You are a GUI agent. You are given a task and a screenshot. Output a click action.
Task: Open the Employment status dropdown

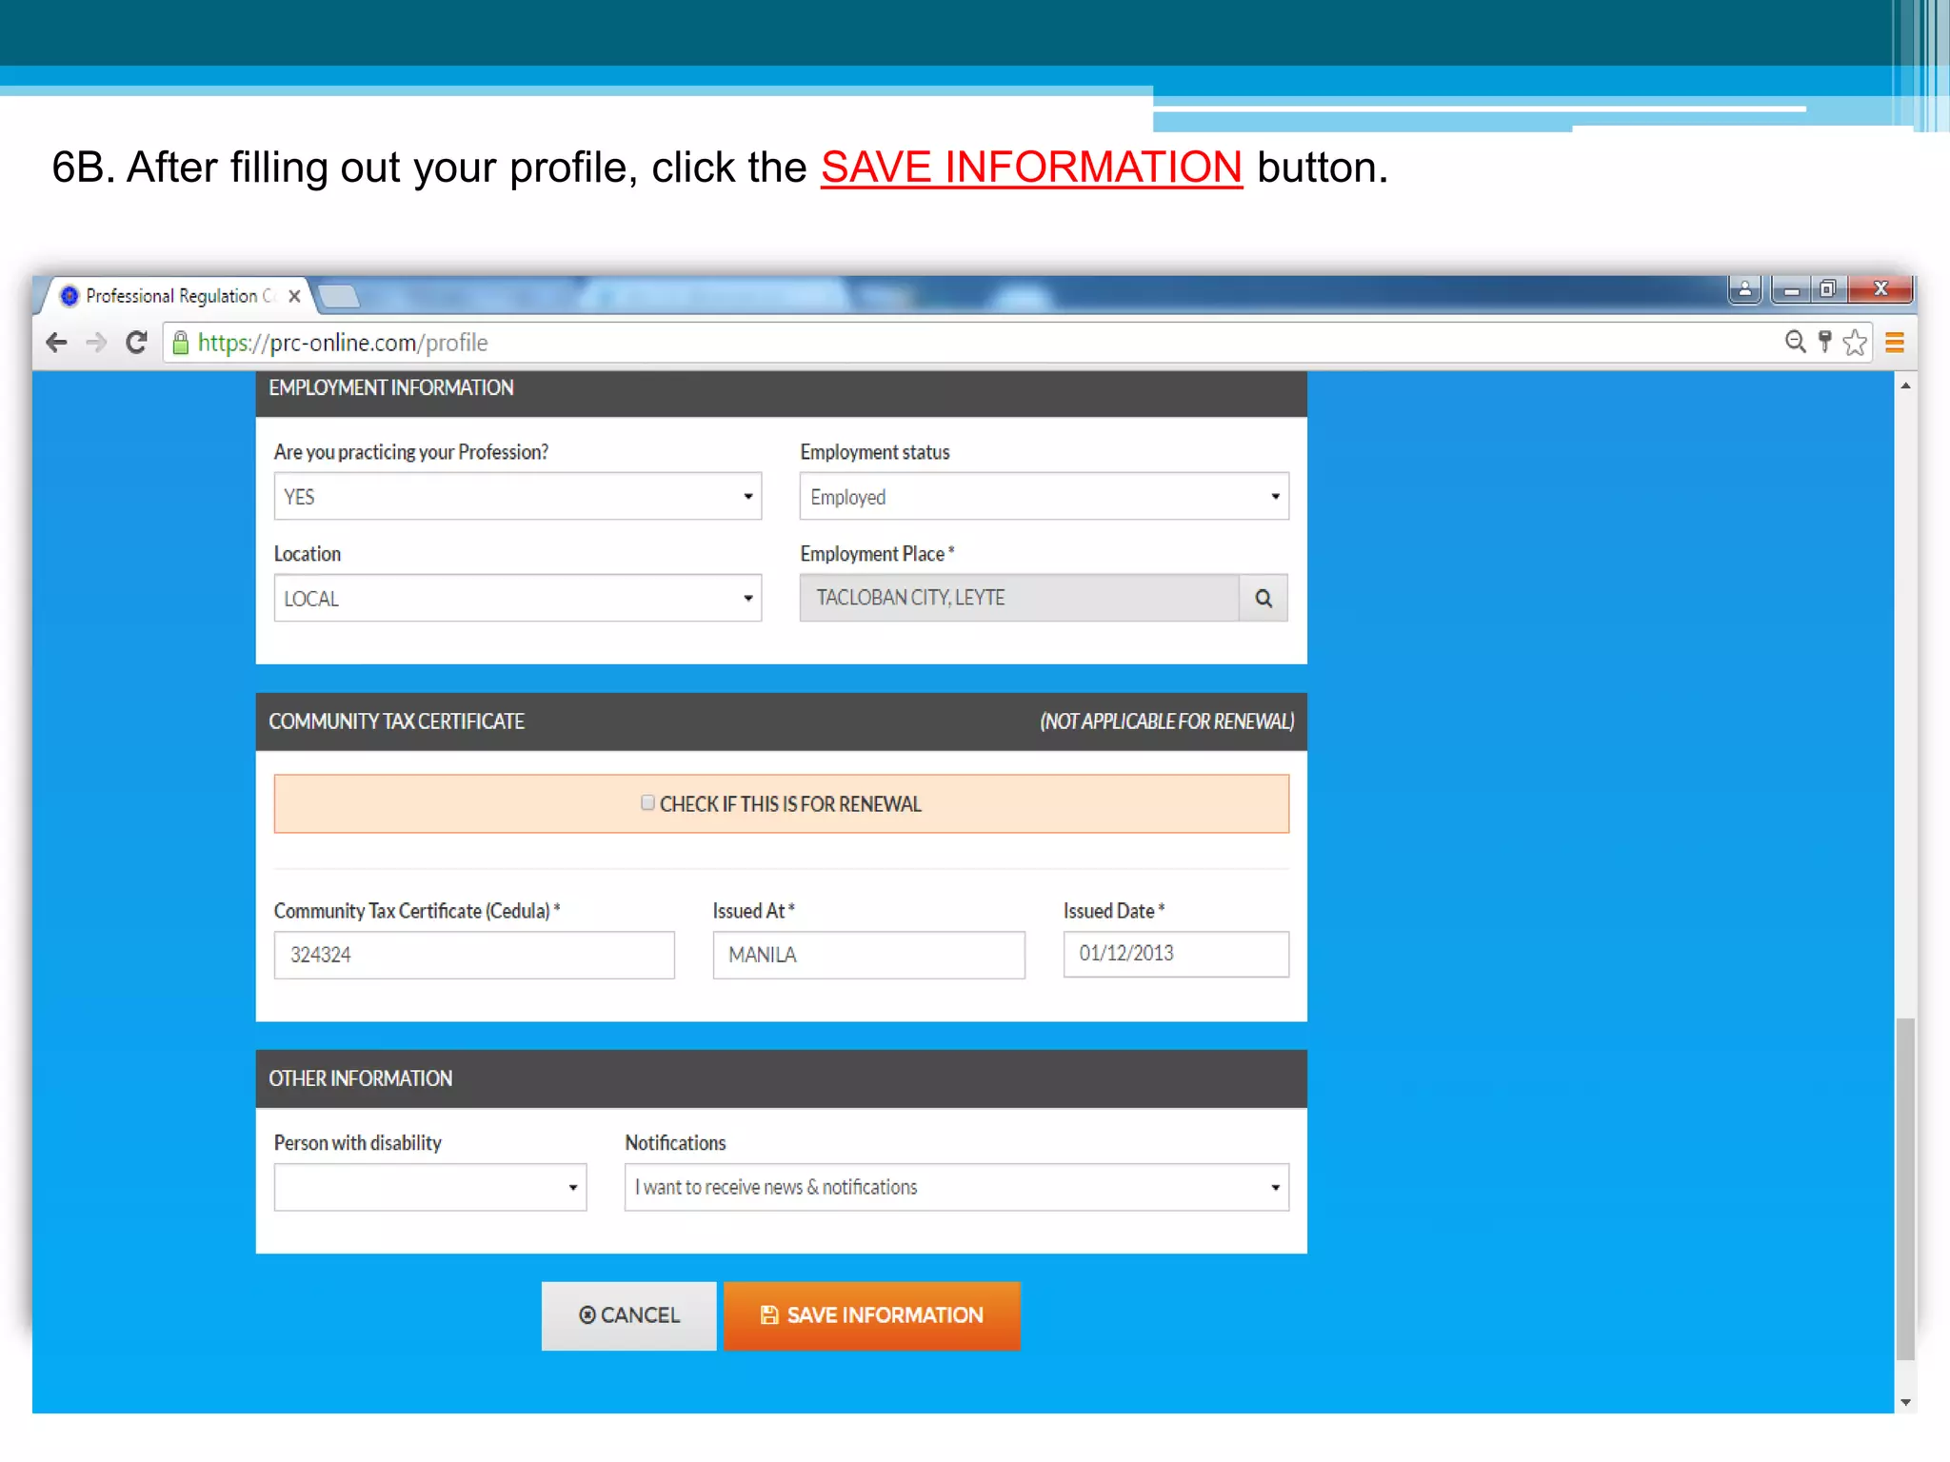point(1044,496)
